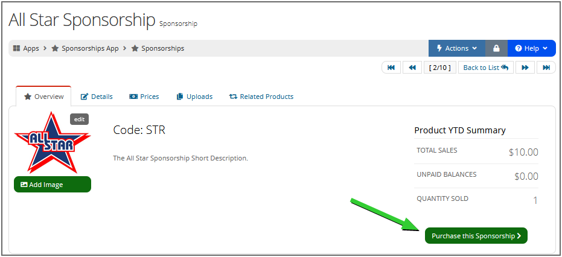Click the Apps grid icon in breadcrumb
The image size is (562, 257).
(x=17, y=48)
